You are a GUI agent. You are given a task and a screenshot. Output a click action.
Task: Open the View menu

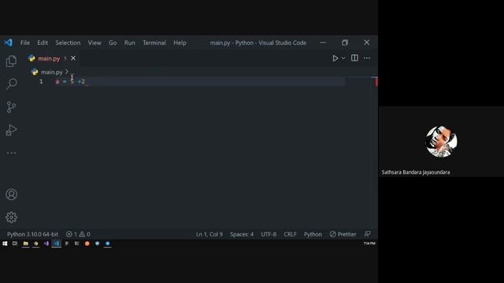[x=94, y=42]
